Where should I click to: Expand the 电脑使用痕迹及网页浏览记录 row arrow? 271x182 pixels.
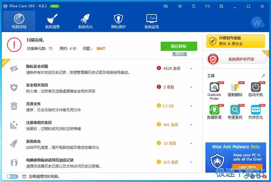pos(191,162)
